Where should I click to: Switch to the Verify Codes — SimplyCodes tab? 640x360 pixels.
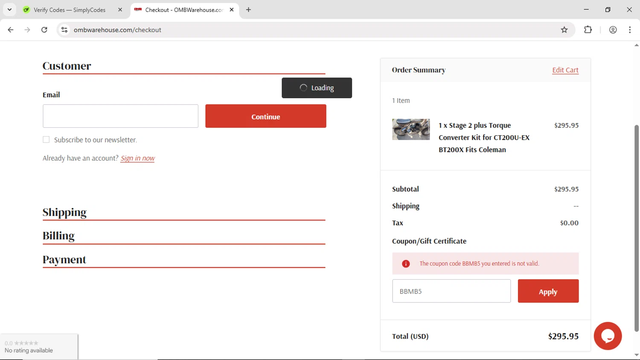[x=70, y=10]
